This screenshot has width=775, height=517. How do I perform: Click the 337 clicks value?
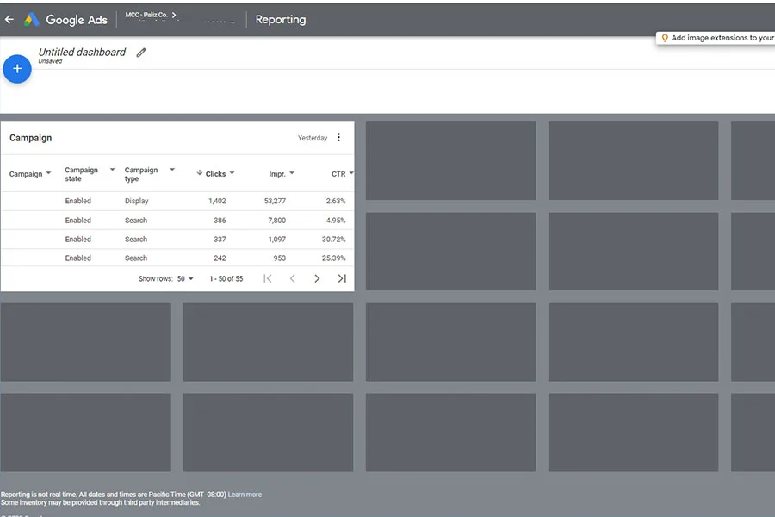220,239
